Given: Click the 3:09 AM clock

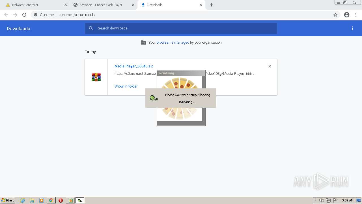Looking at the screenshot, I should 348,200.
